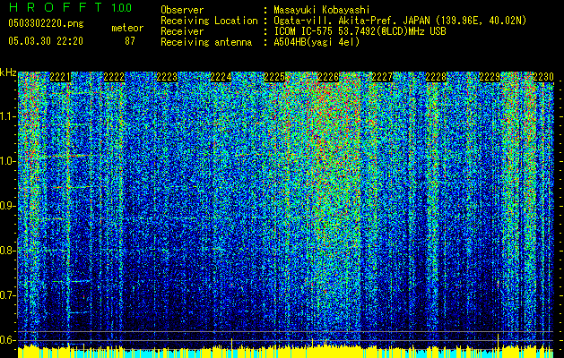Click the 0.8 frequency axis label
564x358 pixels.
tap(7, 251)
